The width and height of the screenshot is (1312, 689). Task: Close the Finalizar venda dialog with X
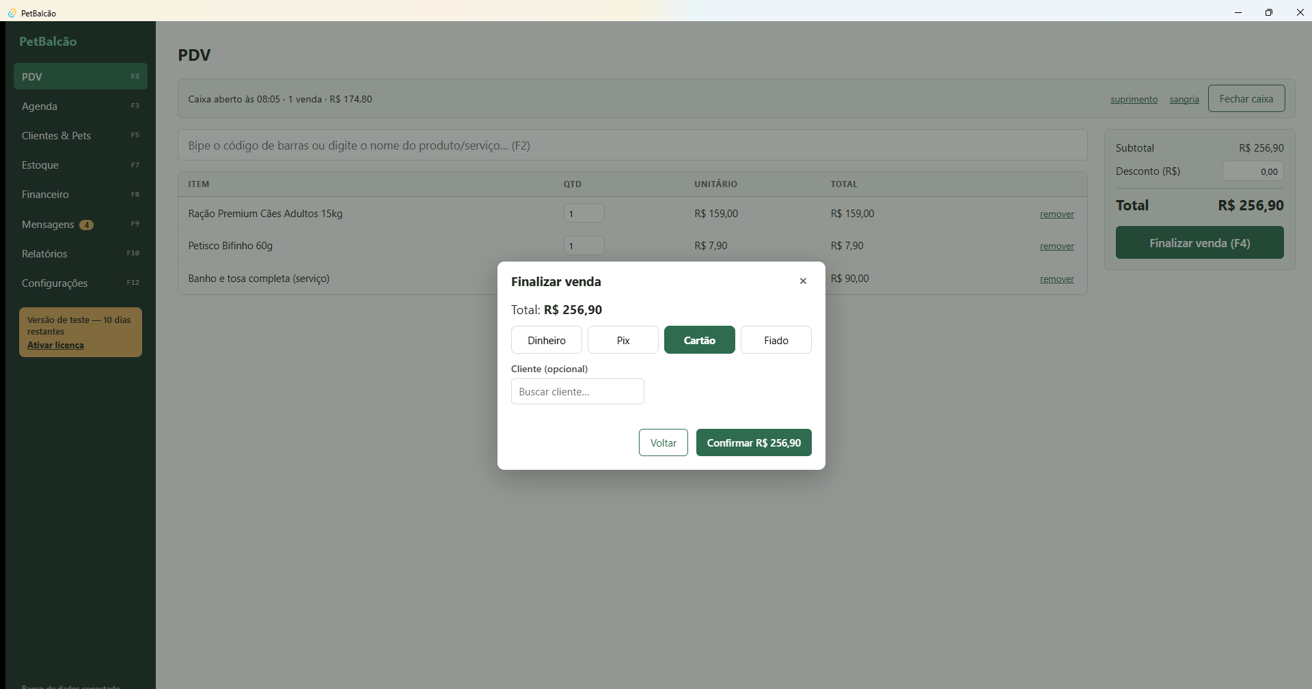tap(803, 281)
